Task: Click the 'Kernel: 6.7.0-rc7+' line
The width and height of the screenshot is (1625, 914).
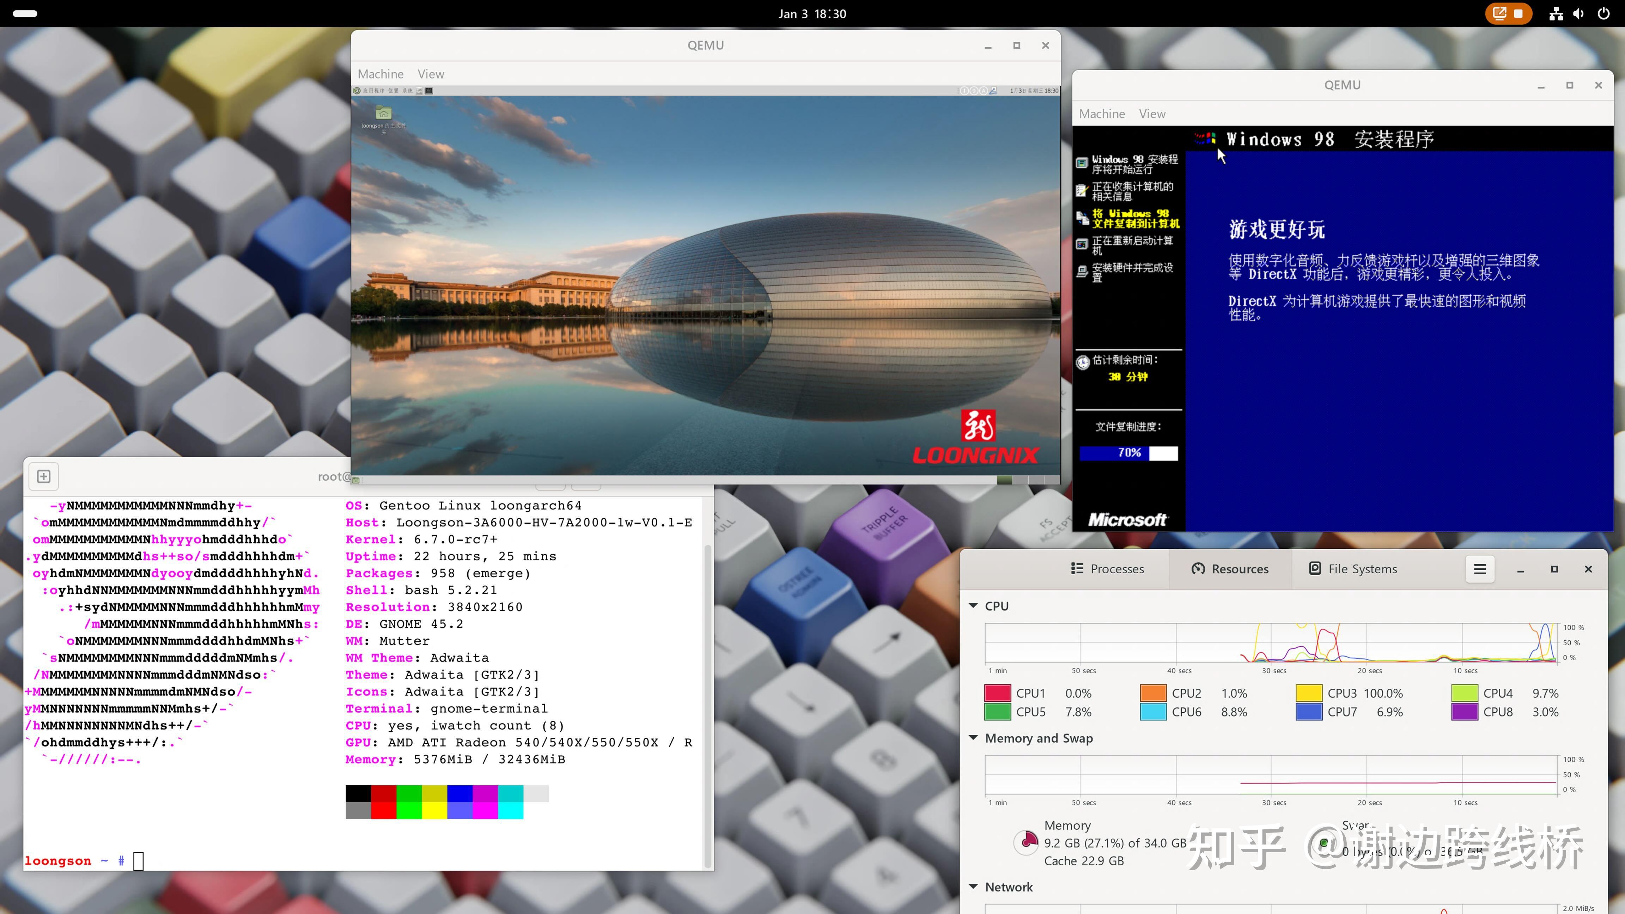Action: coord(421,540)
